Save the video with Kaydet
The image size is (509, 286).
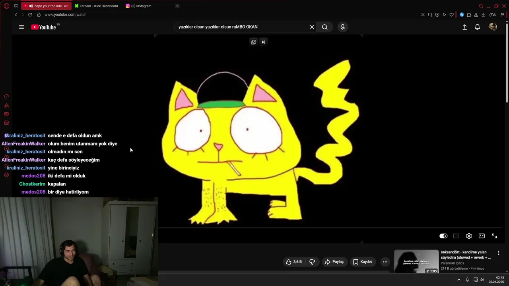pyautogui.click(x=363, y=262)
